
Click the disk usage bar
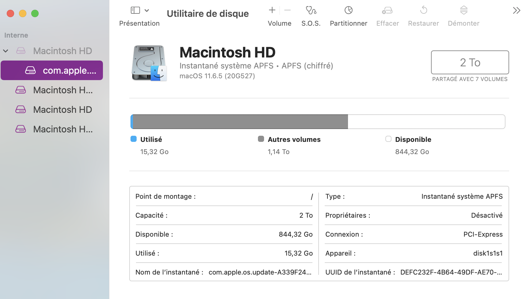pos(318,122)
